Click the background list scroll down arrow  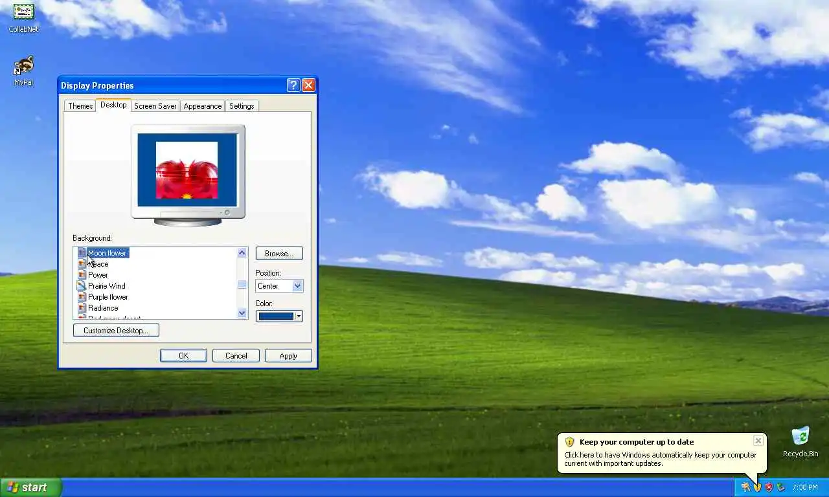point(242,313)
